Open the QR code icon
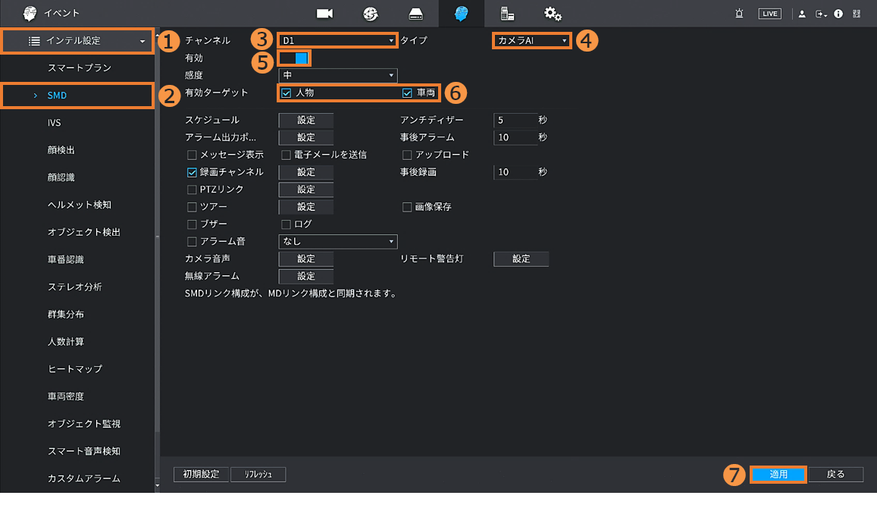Screen dimensions: 877x508 tap(857, 14)
